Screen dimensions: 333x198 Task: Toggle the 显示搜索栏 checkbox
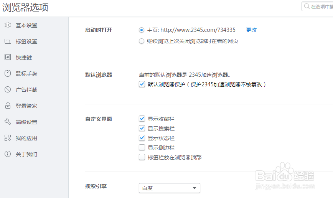(x=142, y=128)
